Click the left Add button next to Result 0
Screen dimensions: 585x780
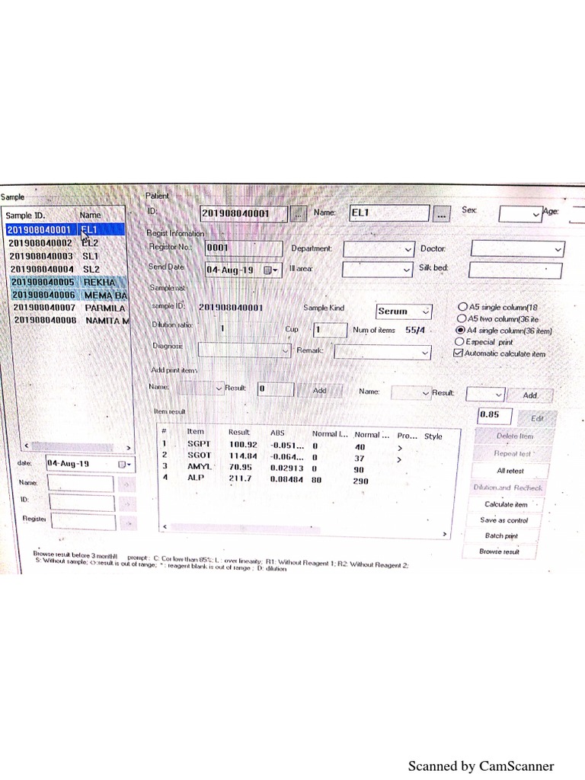pos(319,391)
